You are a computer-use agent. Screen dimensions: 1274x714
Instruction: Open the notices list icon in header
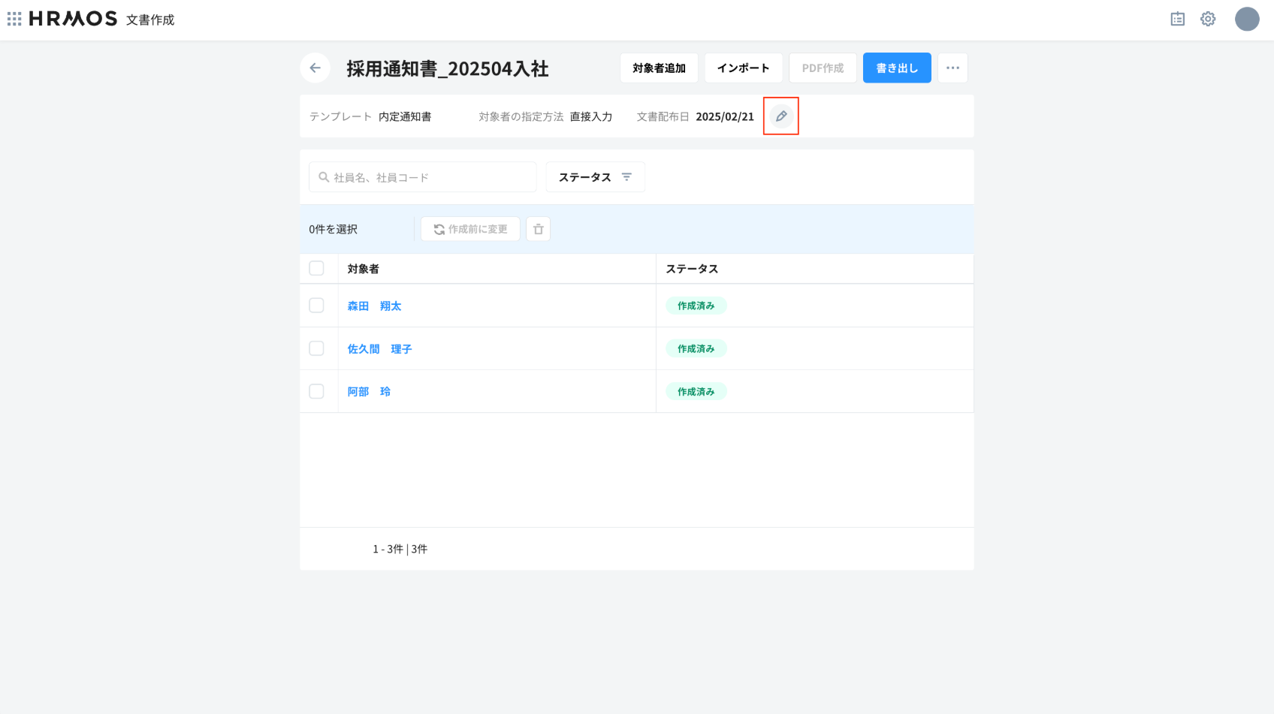(1178, 19)
